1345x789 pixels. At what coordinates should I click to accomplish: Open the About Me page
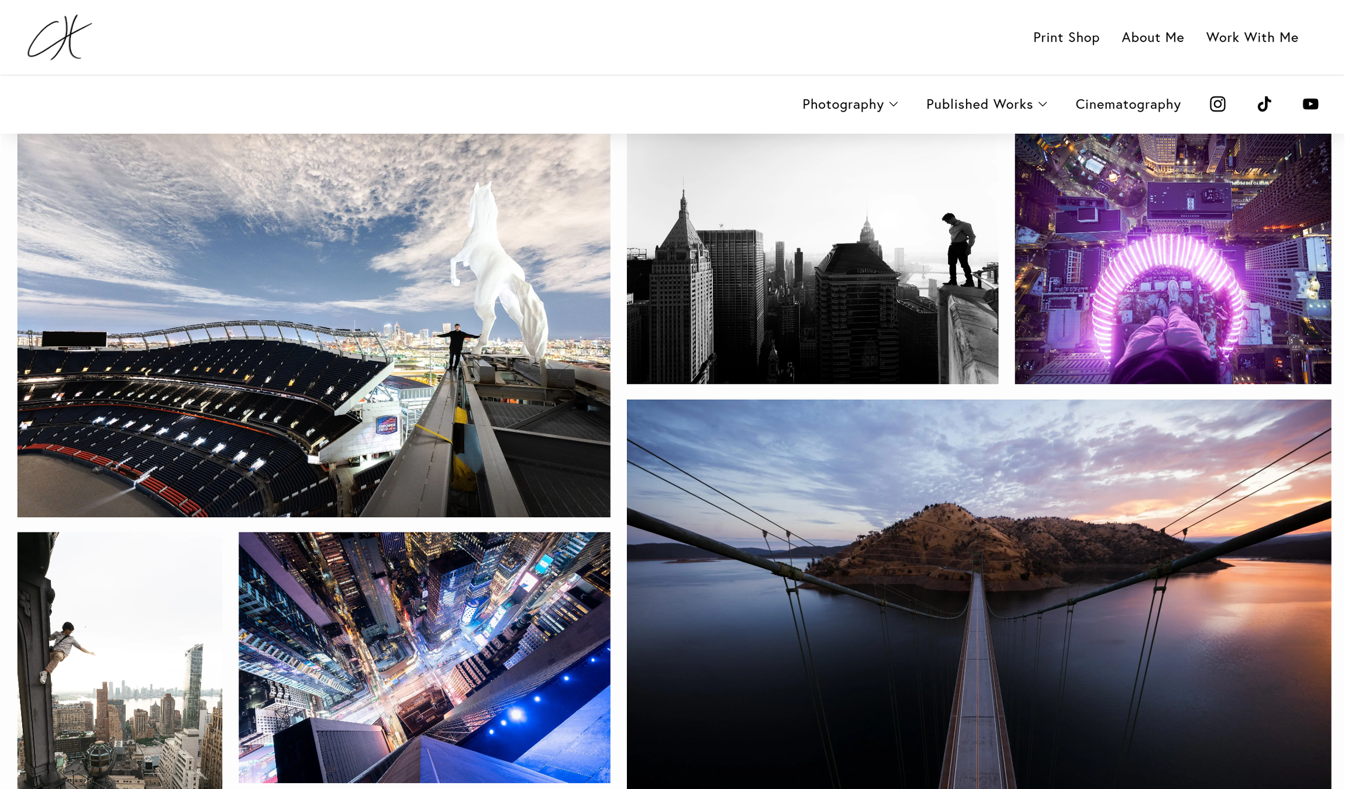[1153, 37]
